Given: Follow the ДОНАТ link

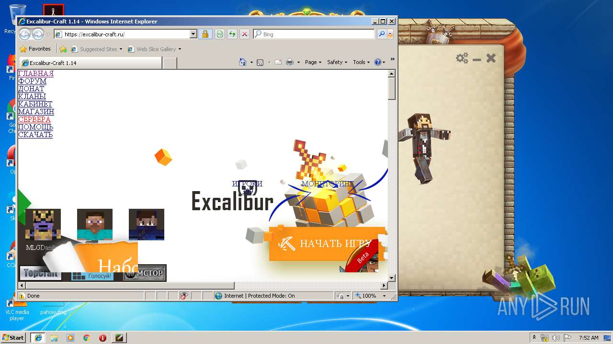Looking at the screenshot, I should (x=31, y=89).
